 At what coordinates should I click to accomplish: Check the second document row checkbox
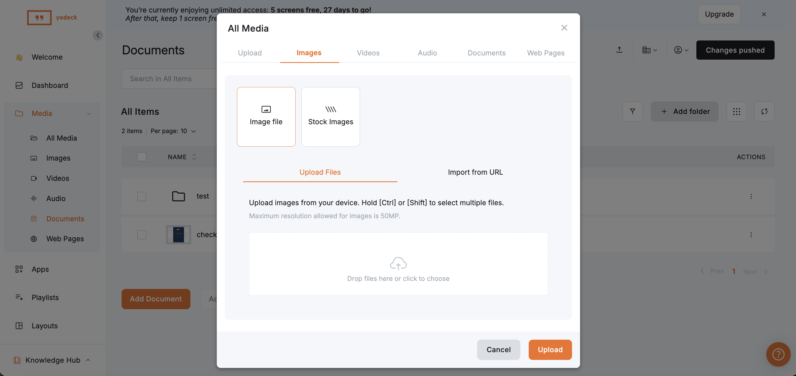click(x=142, y=235)
